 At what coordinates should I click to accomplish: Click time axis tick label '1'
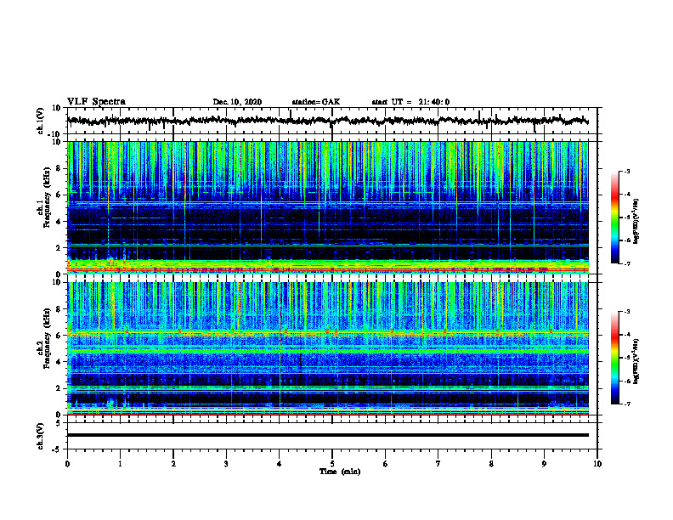[x=120, y=464]
